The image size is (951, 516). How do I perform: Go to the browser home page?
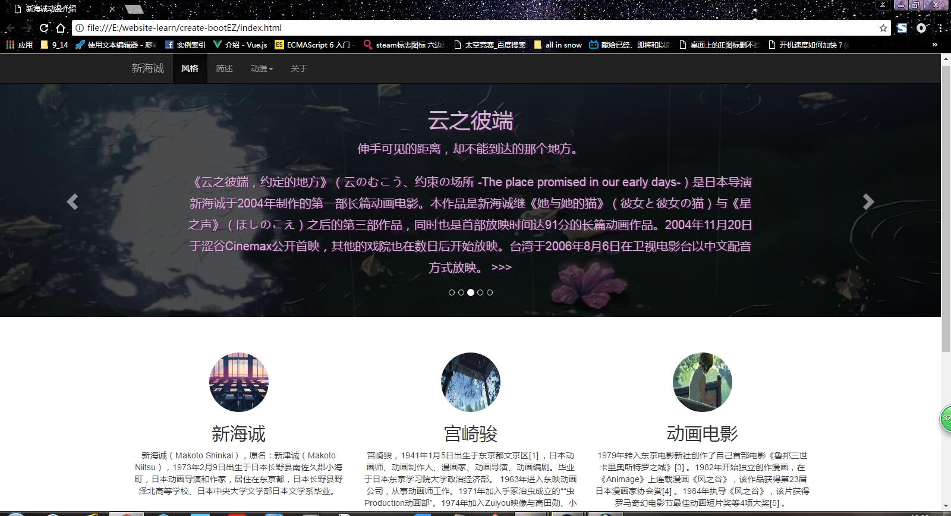tap(61, 28)
